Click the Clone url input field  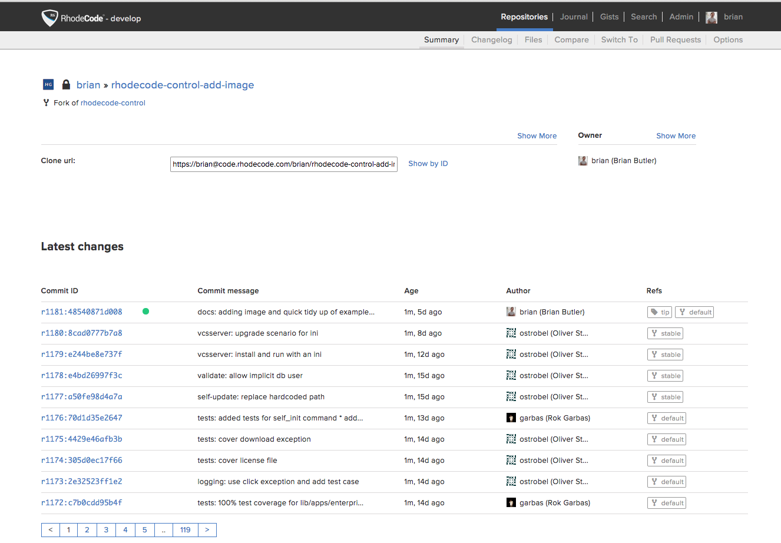click(x=283, y=164)
